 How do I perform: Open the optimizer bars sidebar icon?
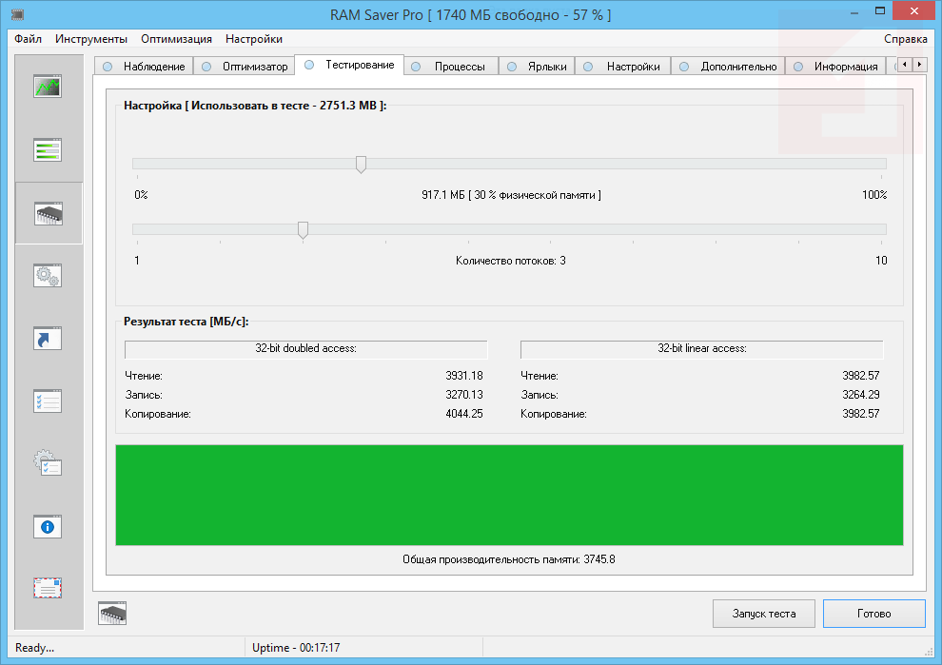[48, 149]
